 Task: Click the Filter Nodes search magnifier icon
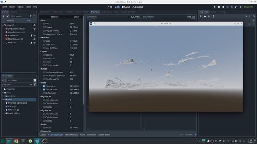31,16
